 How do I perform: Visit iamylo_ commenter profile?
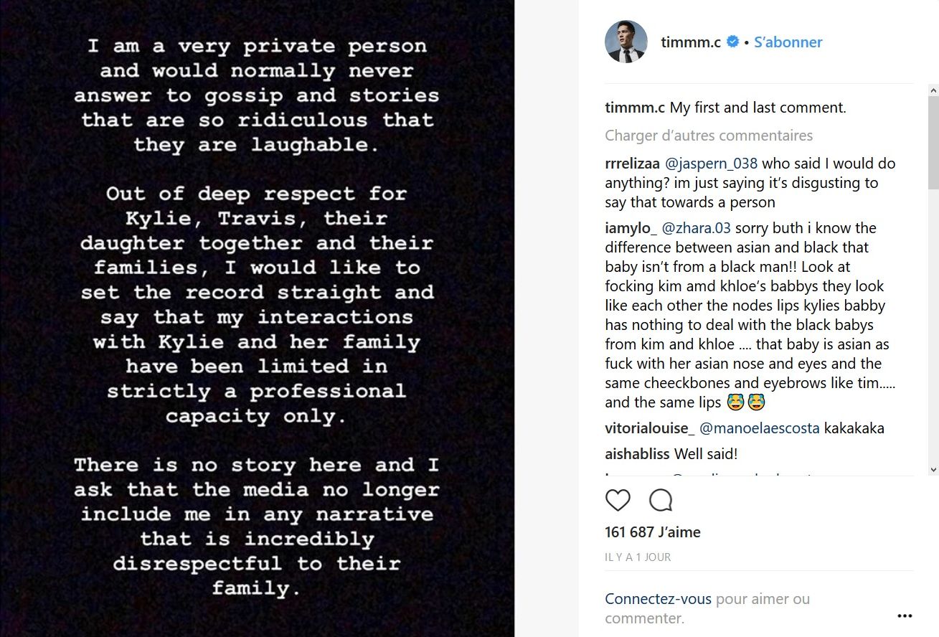pos(631,228)
